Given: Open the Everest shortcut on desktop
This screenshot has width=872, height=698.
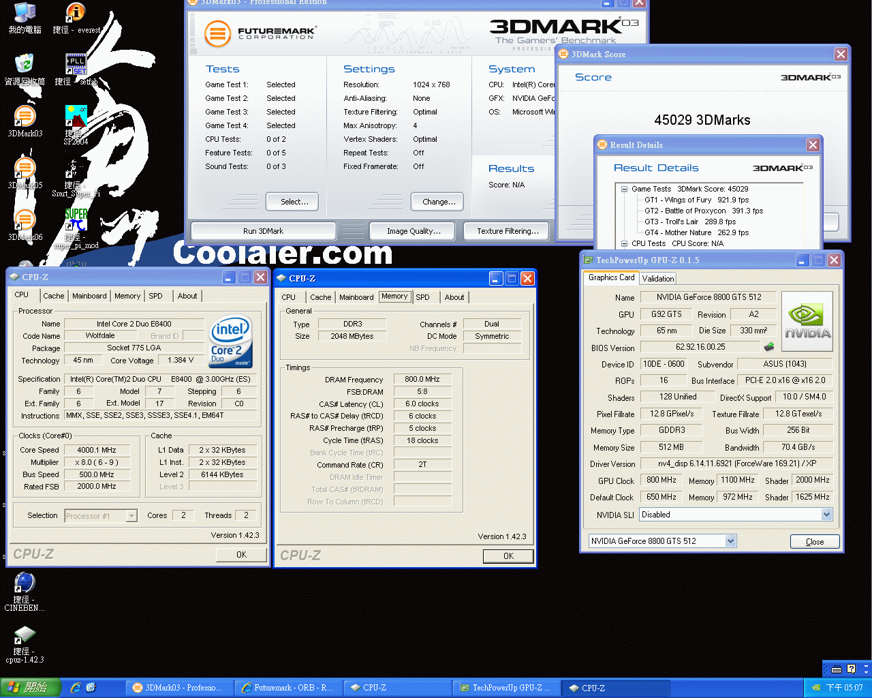Looking at the screenshot, I should [x=76, y=18].
